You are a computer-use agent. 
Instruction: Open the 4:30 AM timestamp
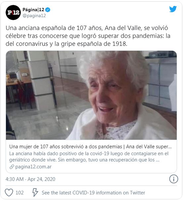[x=15, y=179]
